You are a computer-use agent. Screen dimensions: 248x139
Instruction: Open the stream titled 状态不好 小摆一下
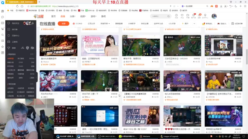pos(90,94)
